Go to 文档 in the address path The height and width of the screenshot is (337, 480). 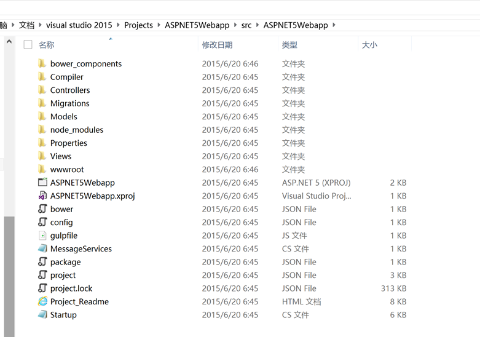tap(26, 25)
